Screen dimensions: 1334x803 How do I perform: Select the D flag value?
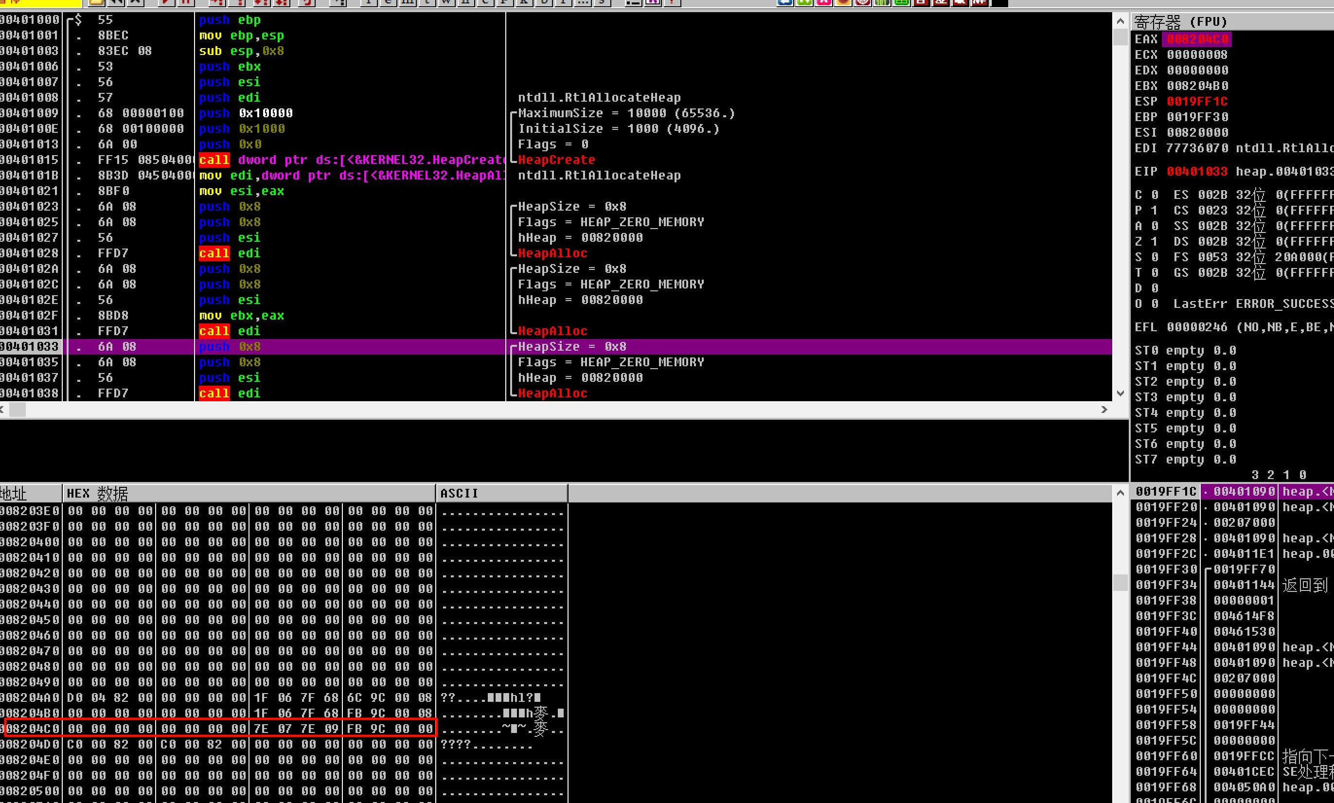coord(1155,288)
